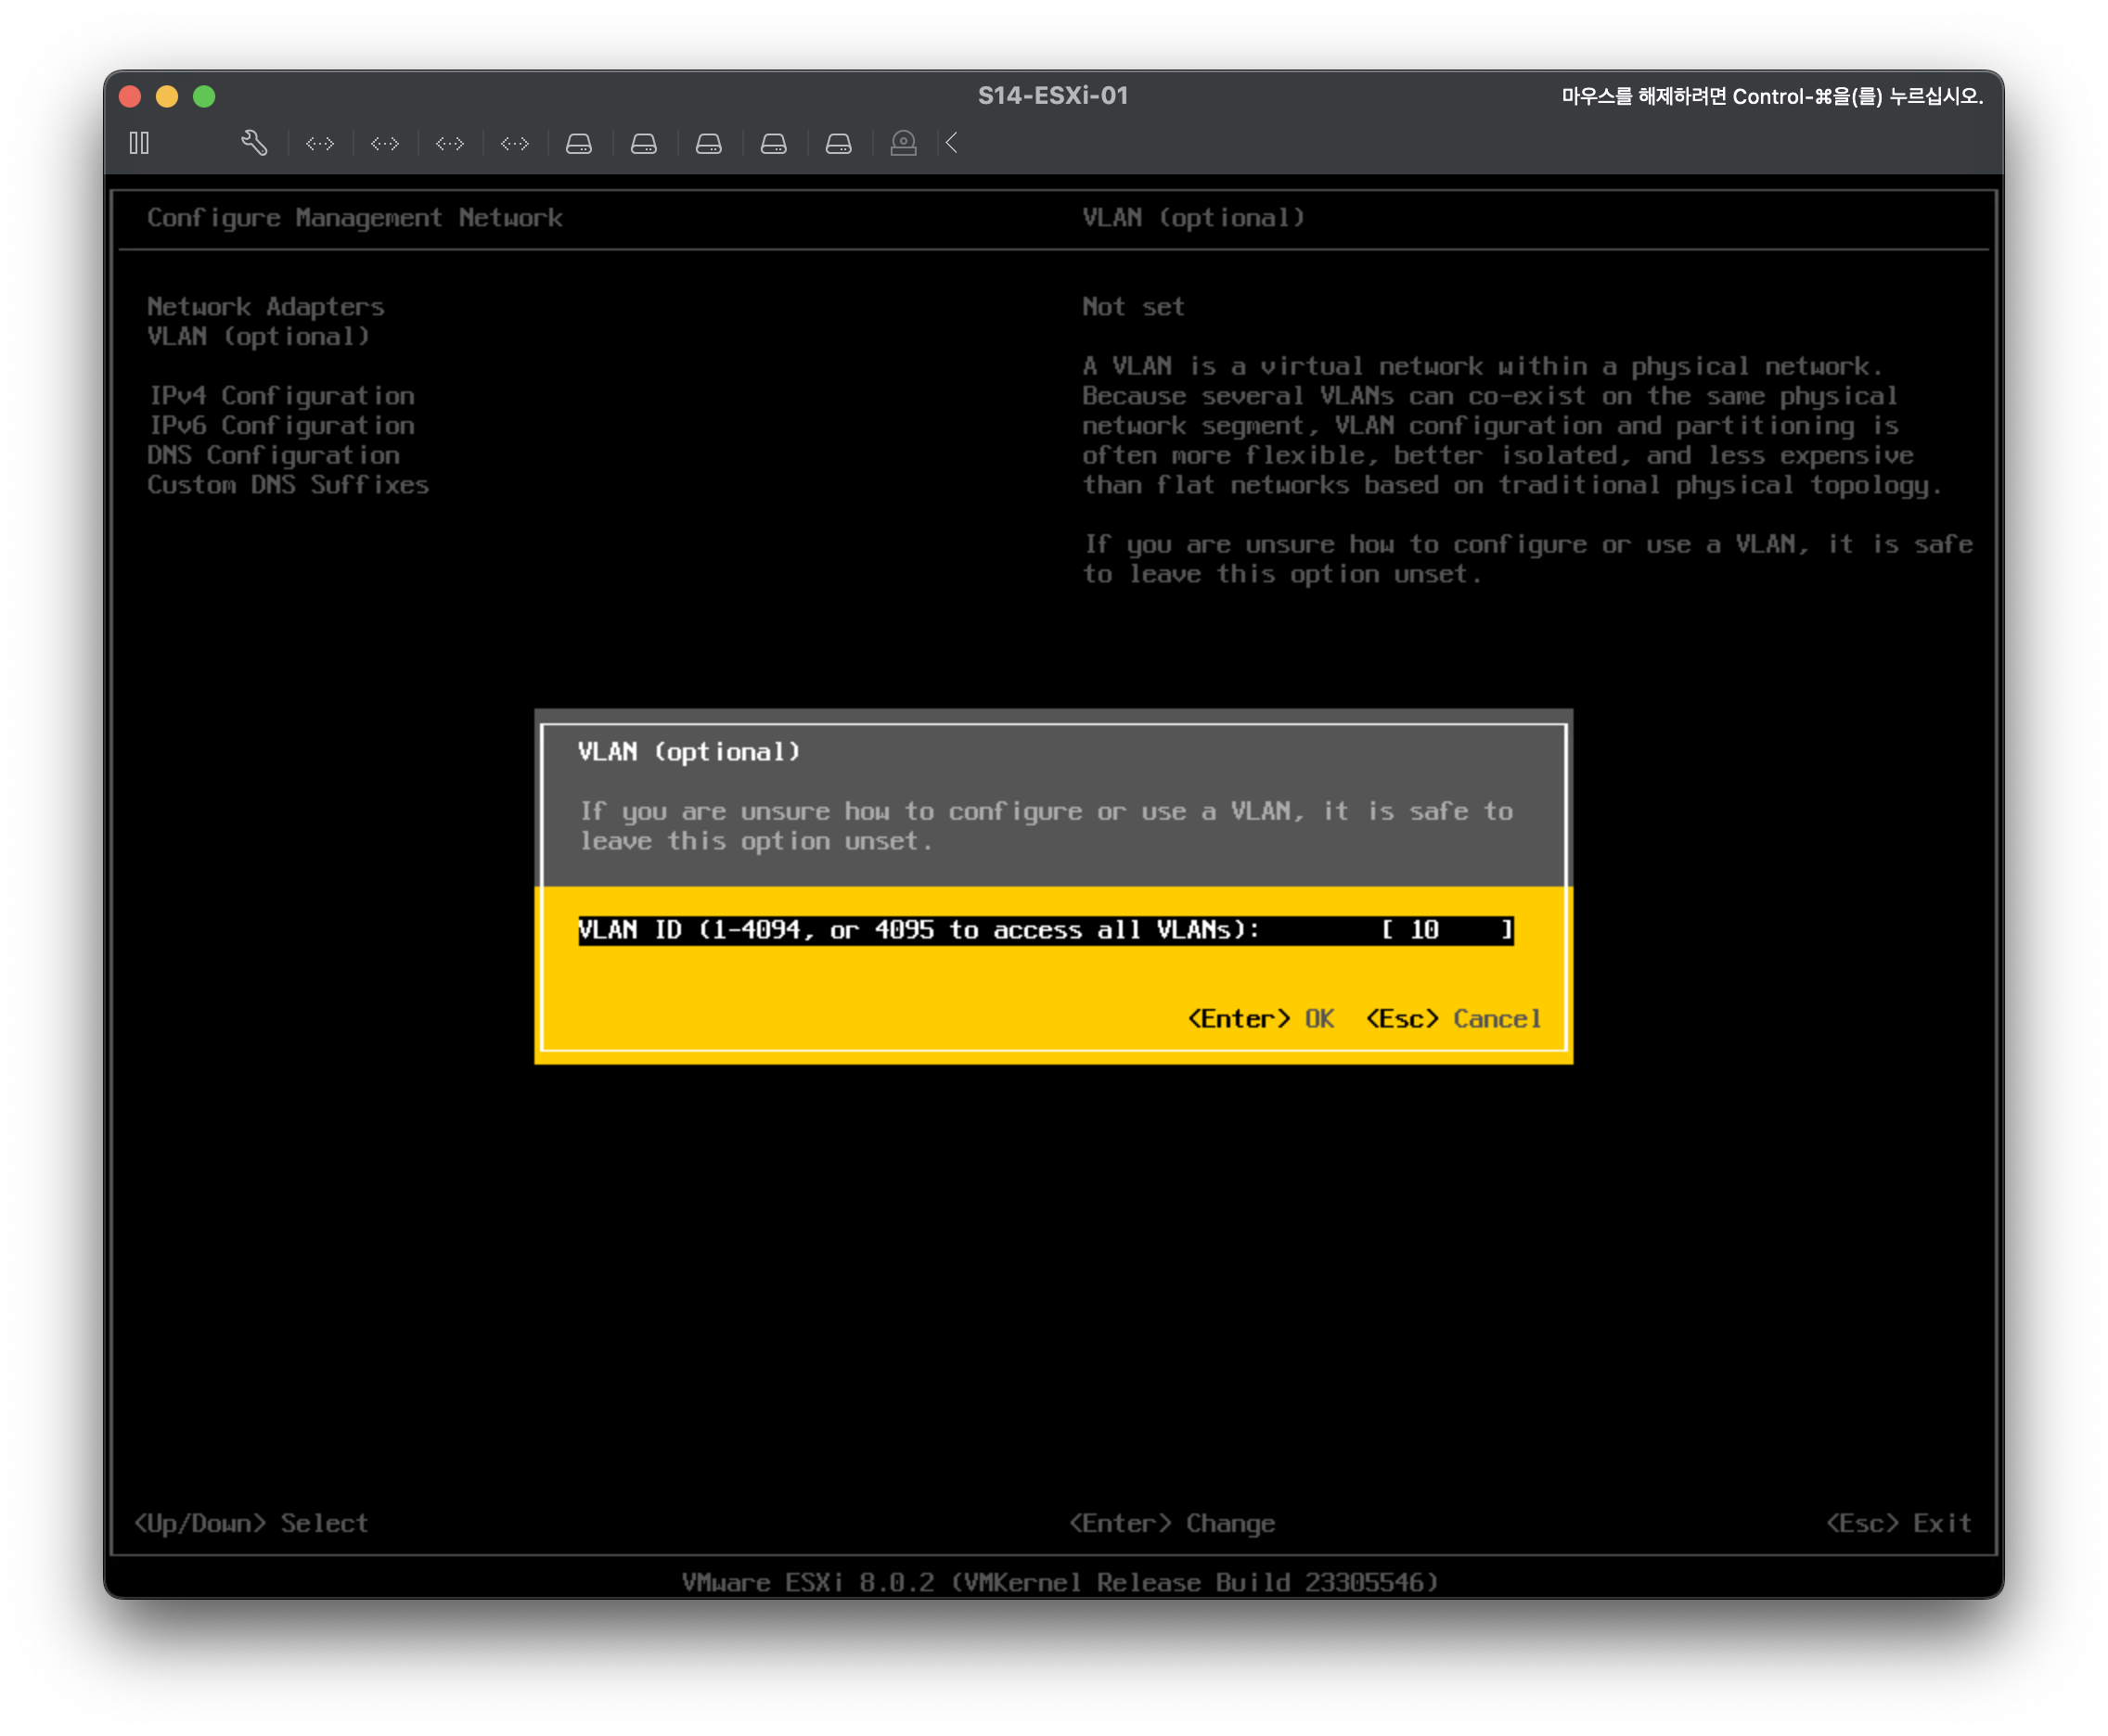
Task: Click Enter OK in VLAN dialog
Action: pos(1260,1019)
